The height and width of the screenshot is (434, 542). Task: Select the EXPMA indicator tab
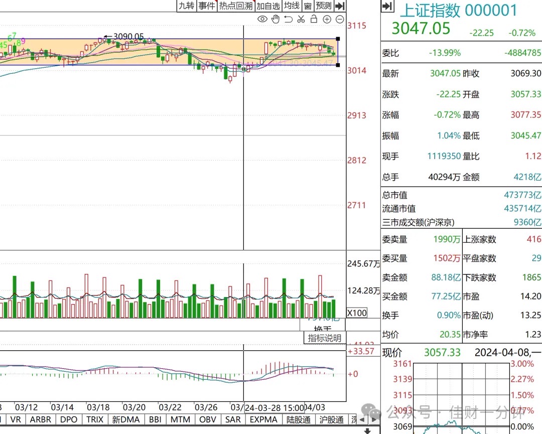tap(263, 419)
